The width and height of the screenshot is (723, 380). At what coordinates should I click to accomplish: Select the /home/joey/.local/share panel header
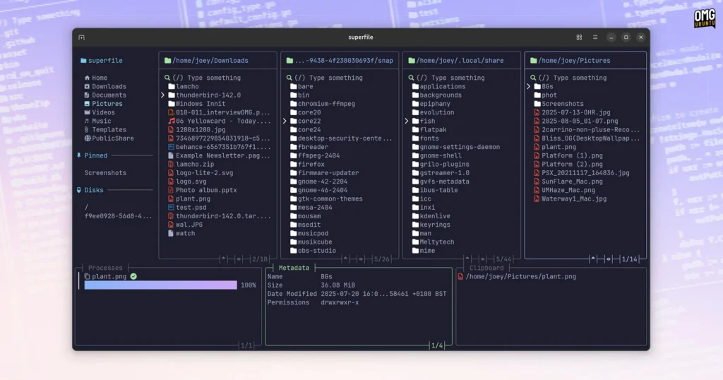[455, 61]
